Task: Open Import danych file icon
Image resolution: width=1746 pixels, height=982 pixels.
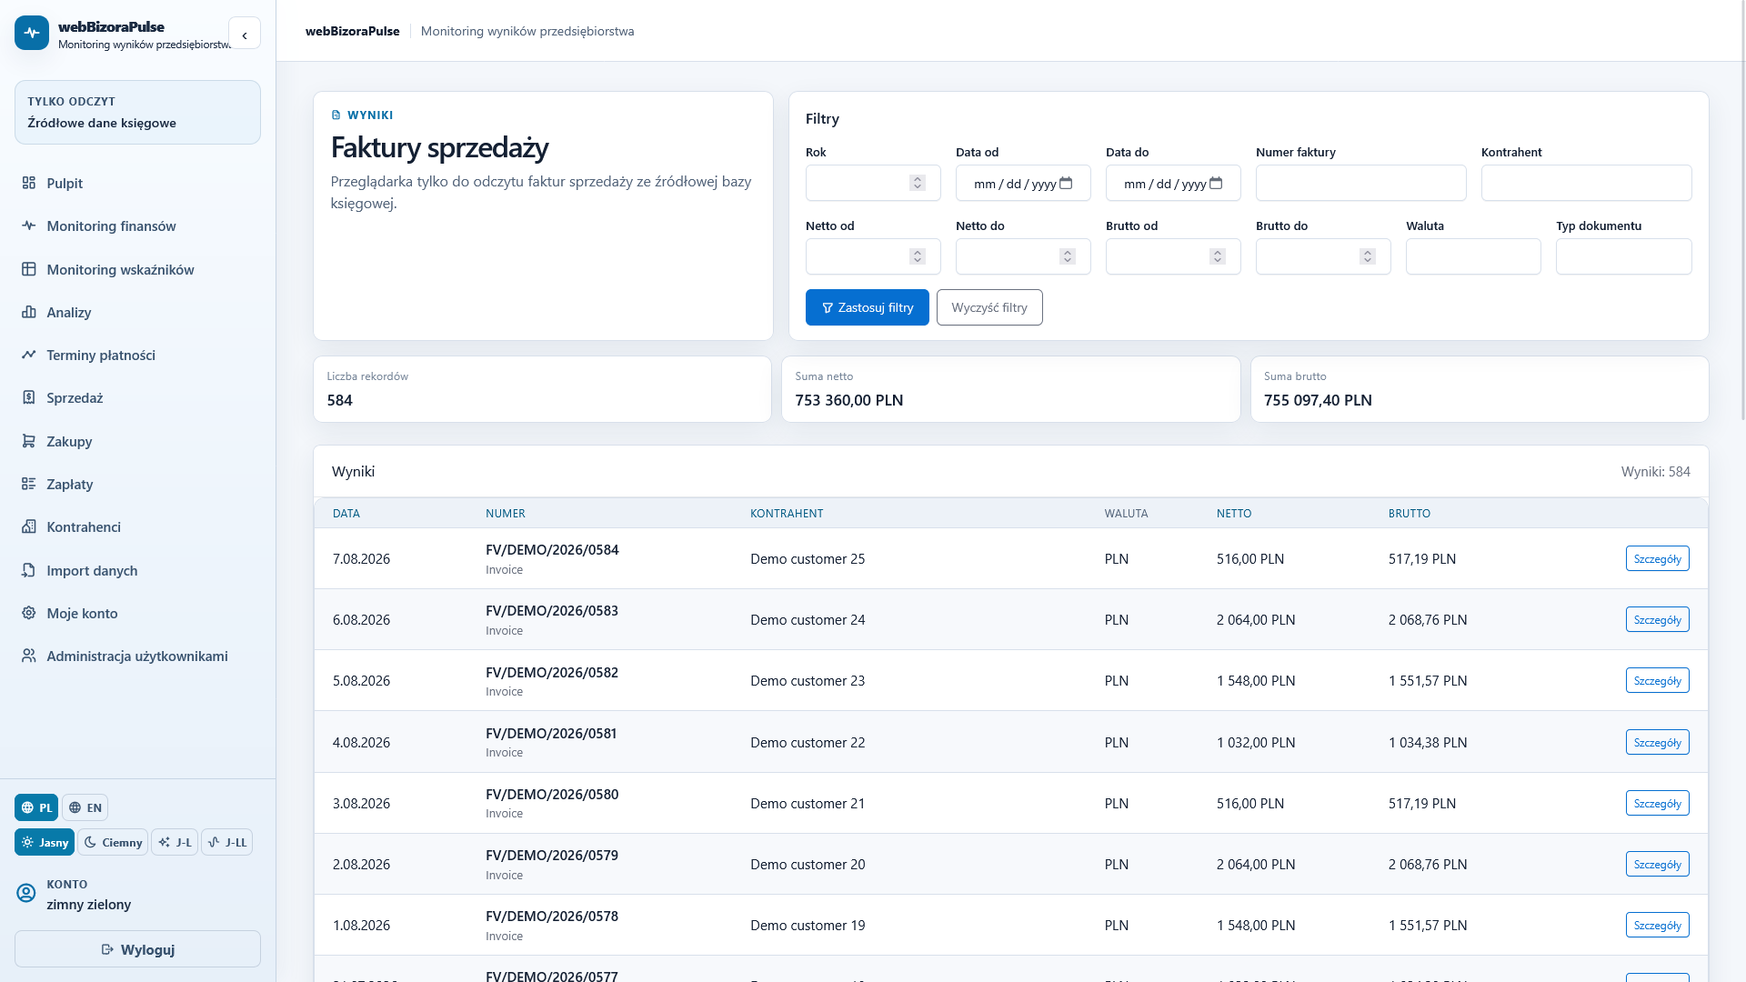Action: [29, 570]
